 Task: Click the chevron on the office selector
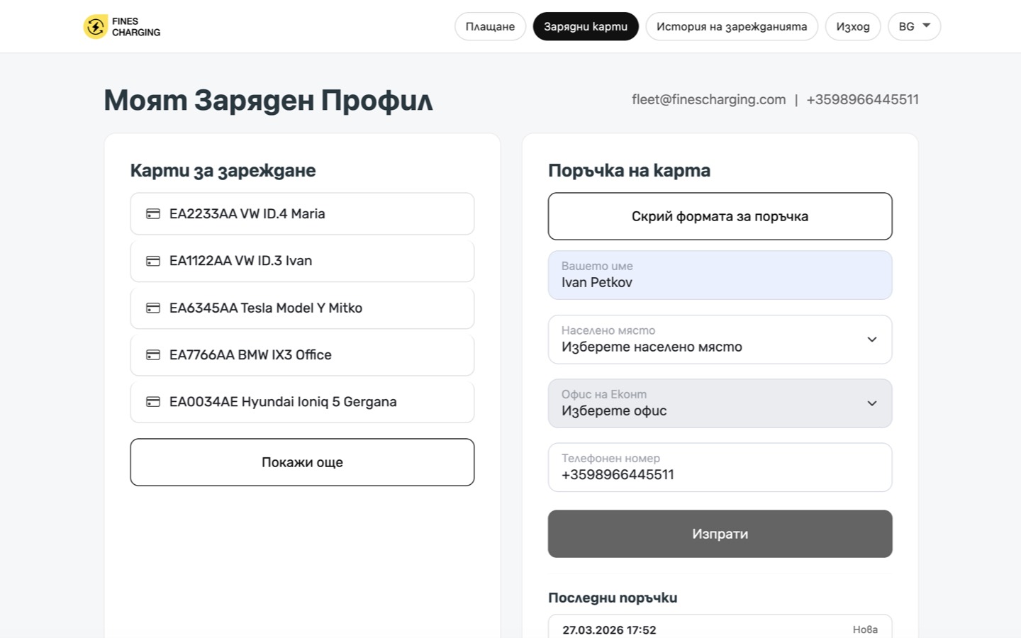[x=871, y=403]
